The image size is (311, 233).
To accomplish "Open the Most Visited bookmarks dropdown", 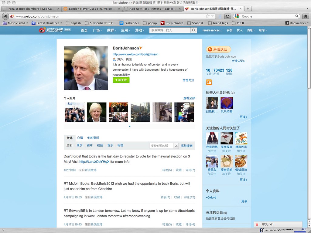I will (x=15, y=23).
